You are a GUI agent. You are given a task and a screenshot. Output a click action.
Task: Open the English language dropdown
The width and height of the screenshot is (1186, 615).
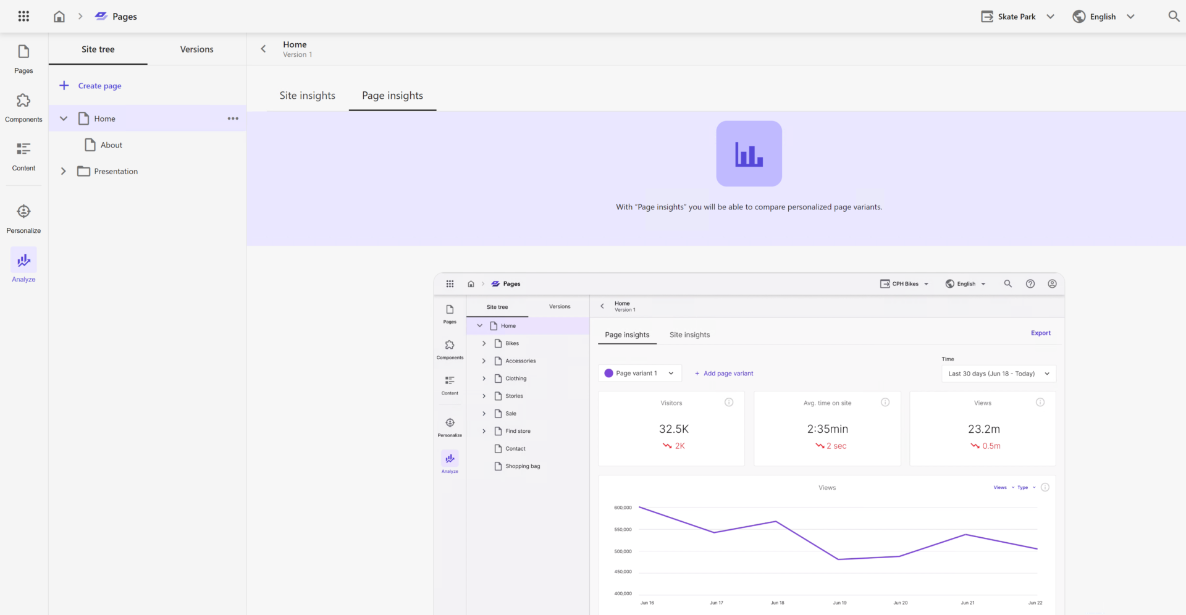pos(1103,17)
